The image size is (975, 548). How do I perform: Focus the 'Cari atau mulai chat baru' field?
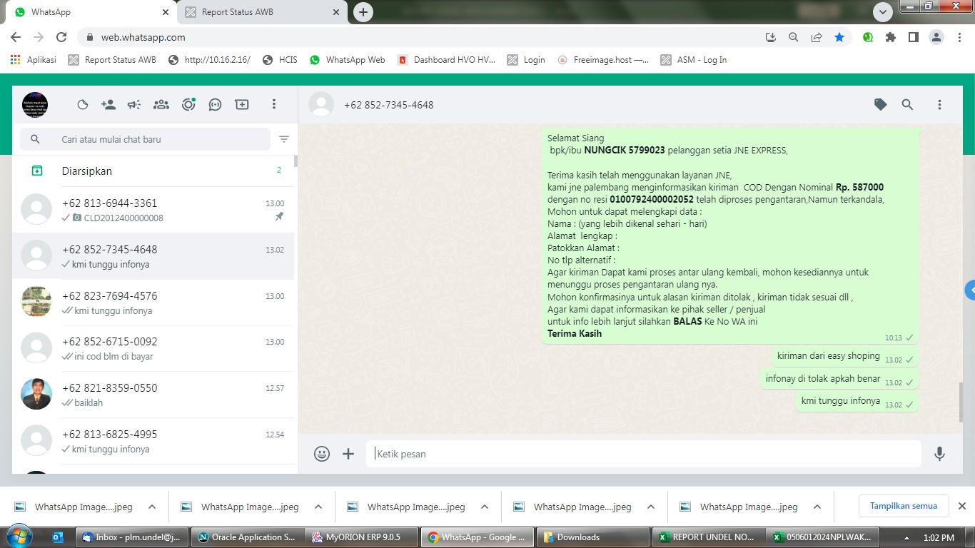[146, 139]
